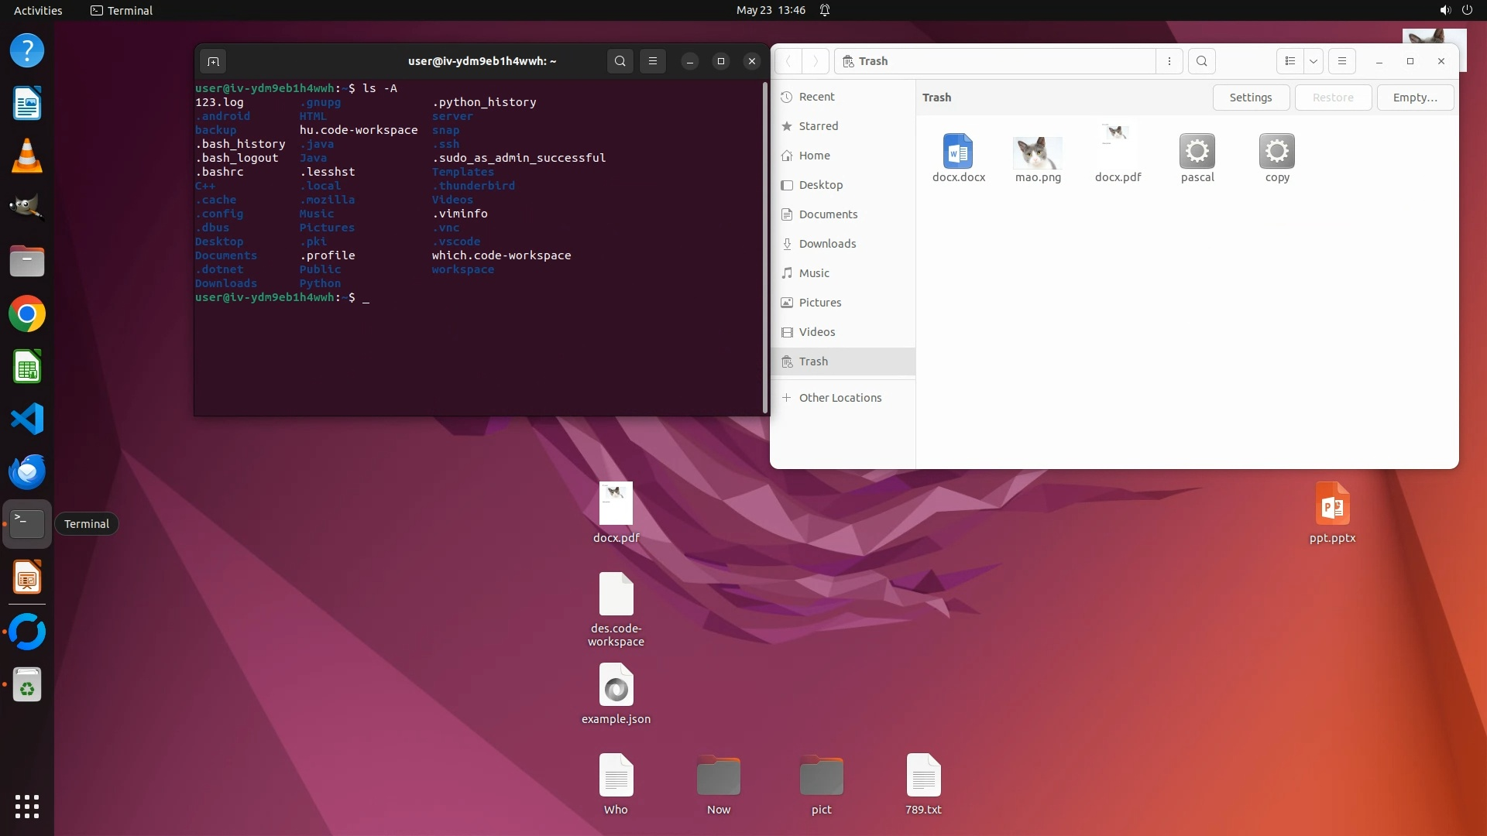Open Show Applications grid
1487x836 pixels.
coord(27,807)
